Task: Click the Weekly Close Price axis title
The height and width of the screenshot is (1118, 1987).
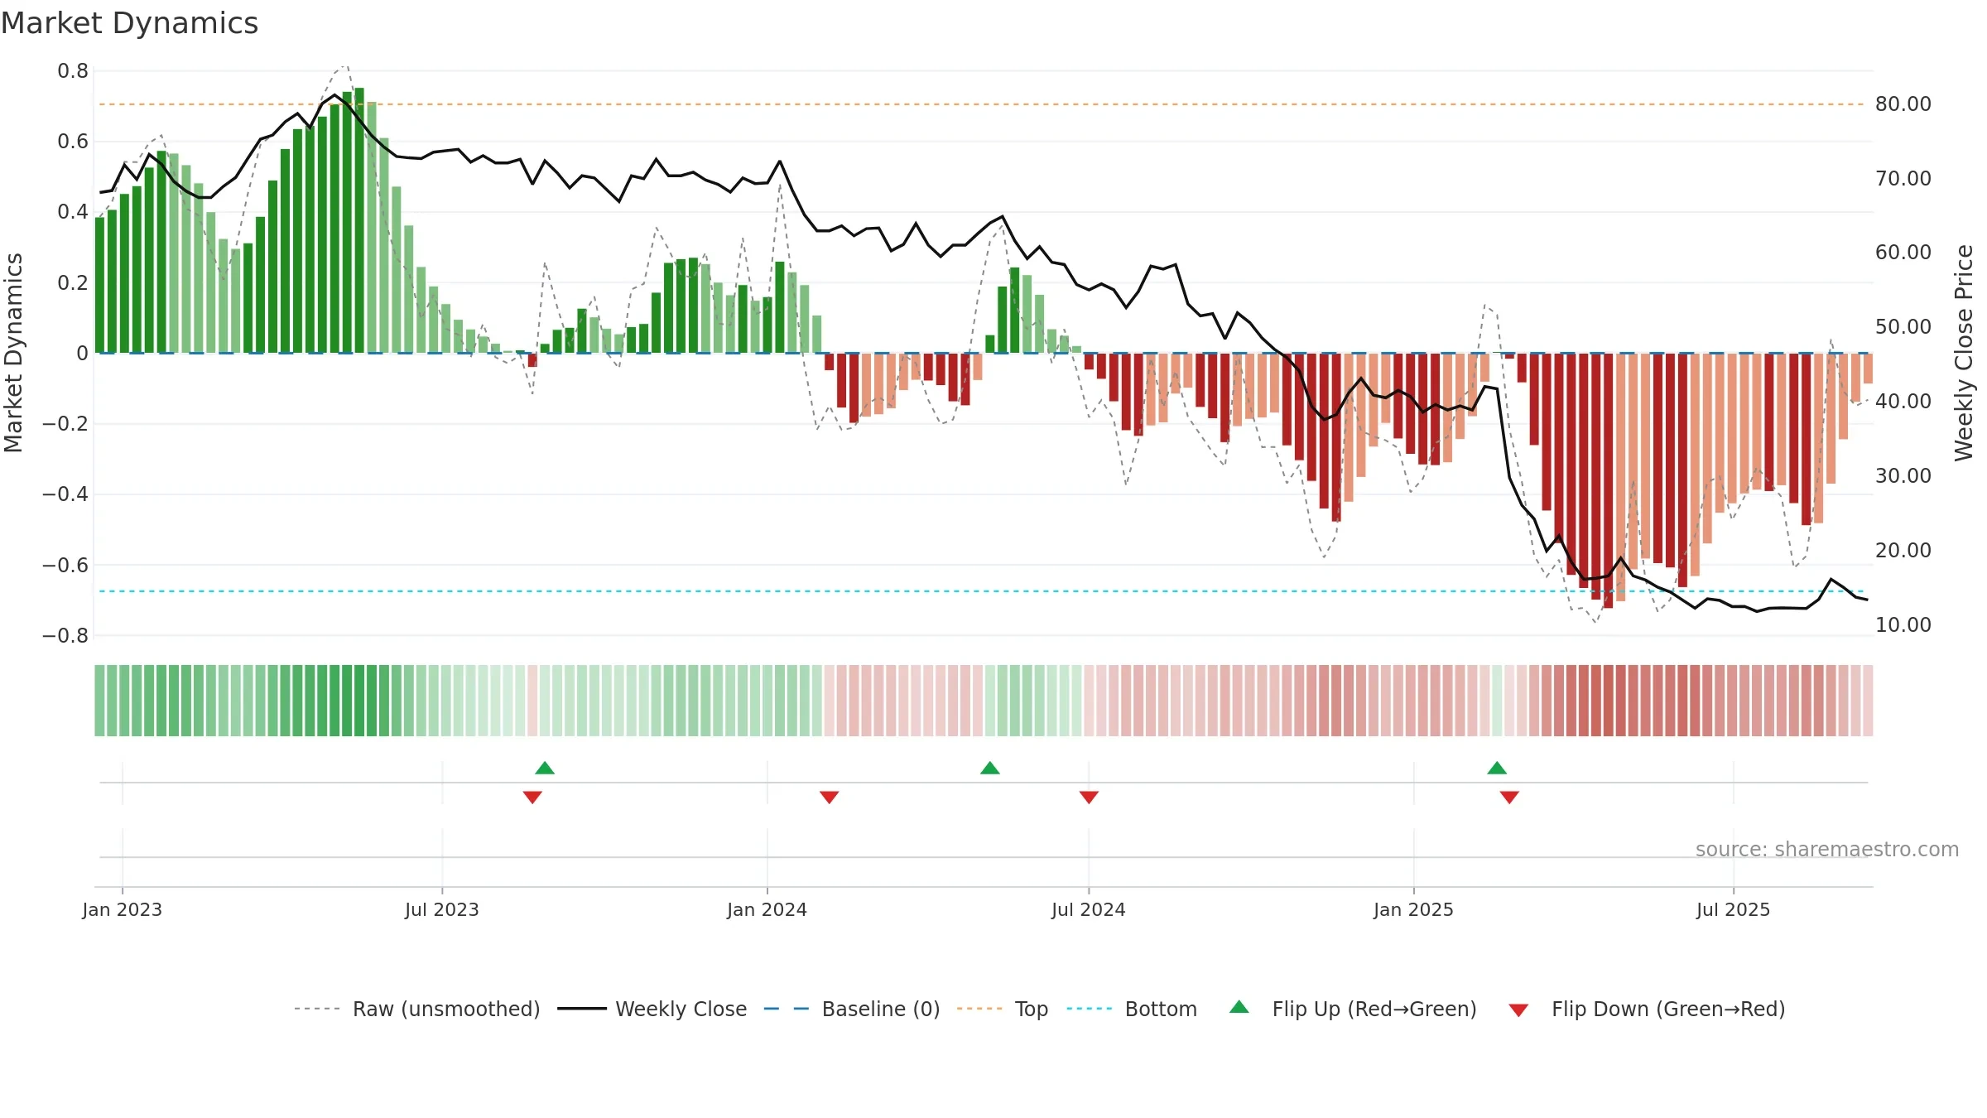Action: coord(1964,353)
